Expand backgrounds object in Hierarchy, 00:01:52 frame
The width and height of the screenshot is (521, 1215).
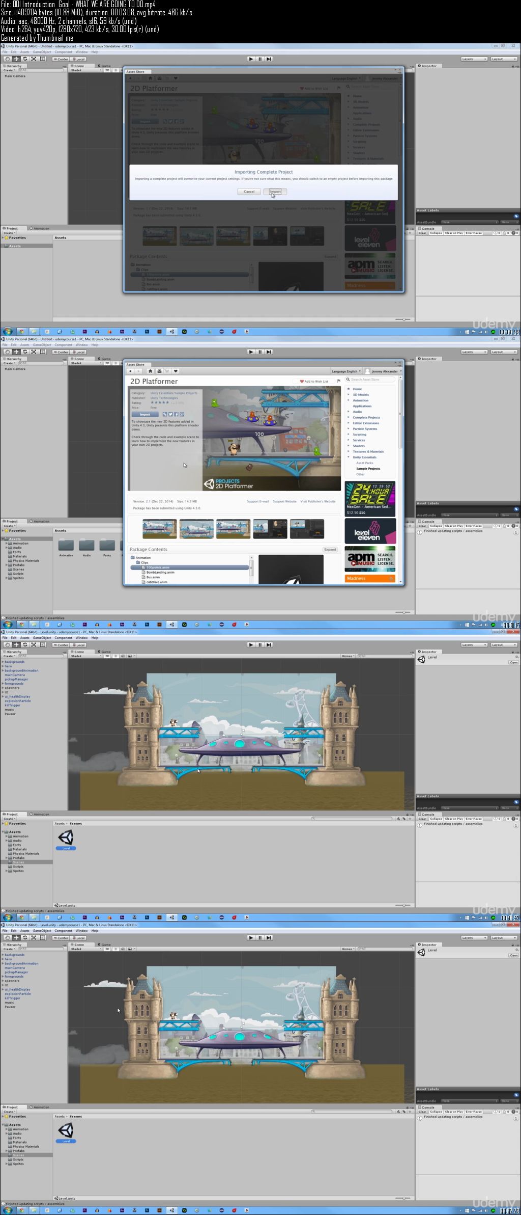coord(3,662)
